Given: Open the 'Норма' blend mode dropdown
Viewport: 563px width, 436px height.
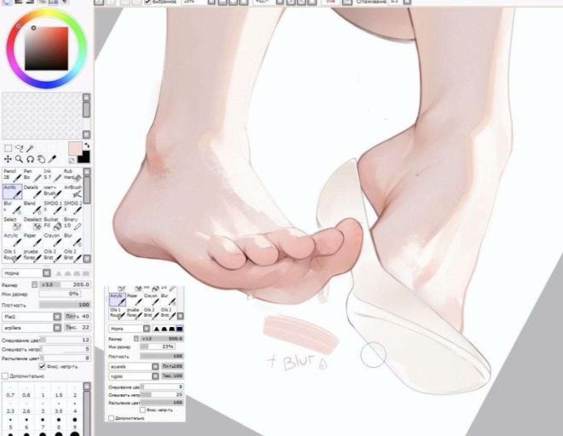Looking at the screenshot, I should (x=47, y=273).
